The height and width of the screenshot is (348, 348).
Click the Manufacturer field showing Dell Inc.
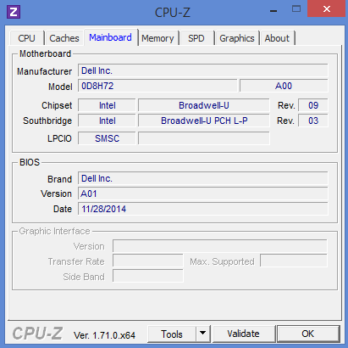coord(203,70)
